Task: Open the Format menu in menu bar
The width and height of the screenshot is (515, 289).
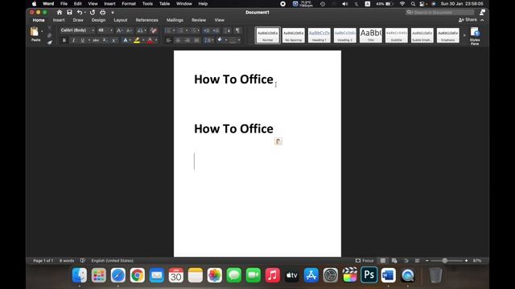Action: coord(129,4)
